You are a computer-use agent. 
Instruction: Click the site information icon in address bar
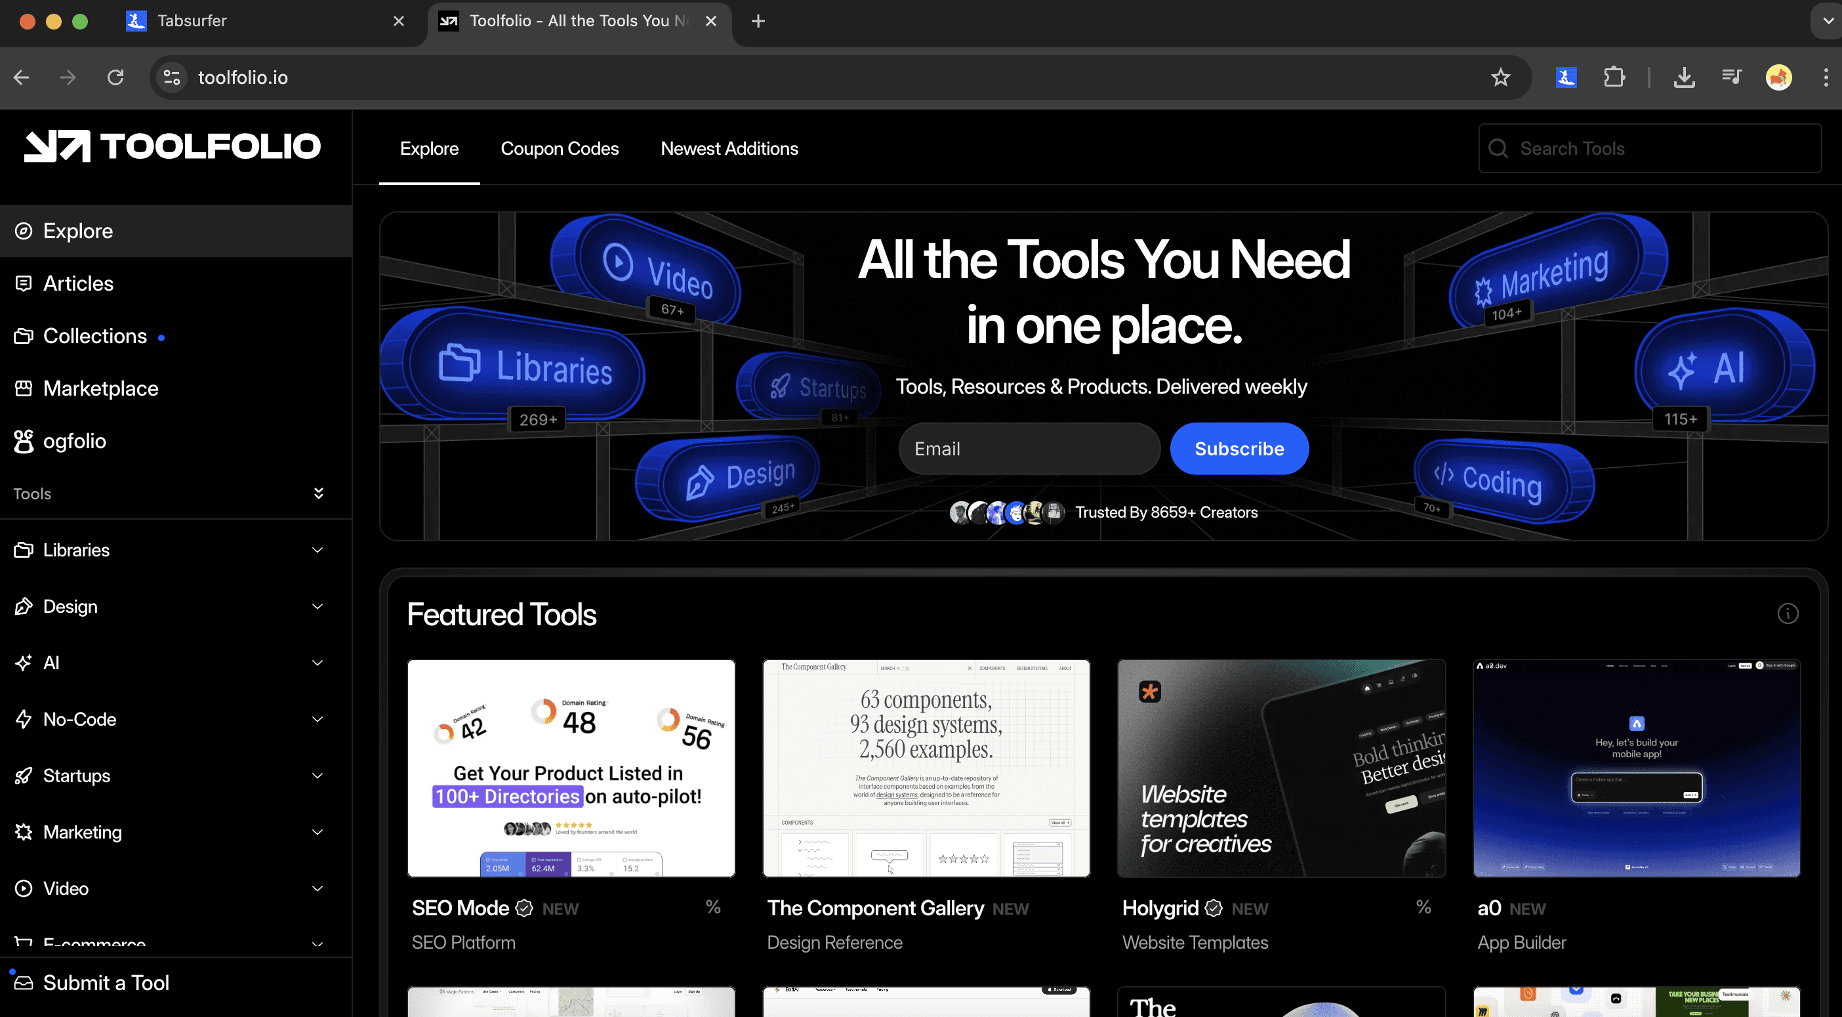(172, 77)
